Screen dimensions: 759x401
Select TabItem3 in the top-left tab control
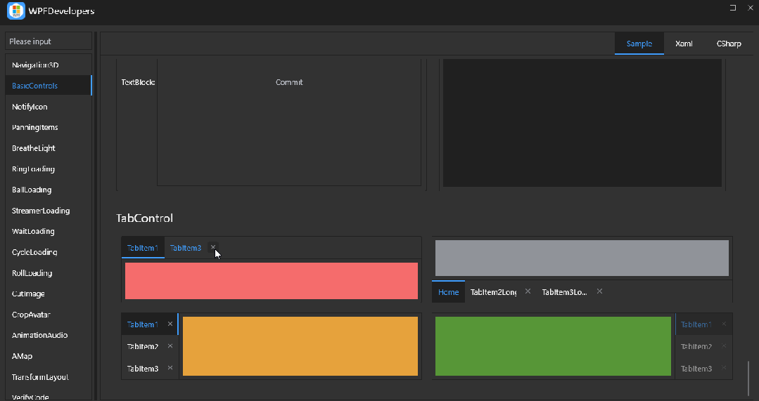[186, 248]
